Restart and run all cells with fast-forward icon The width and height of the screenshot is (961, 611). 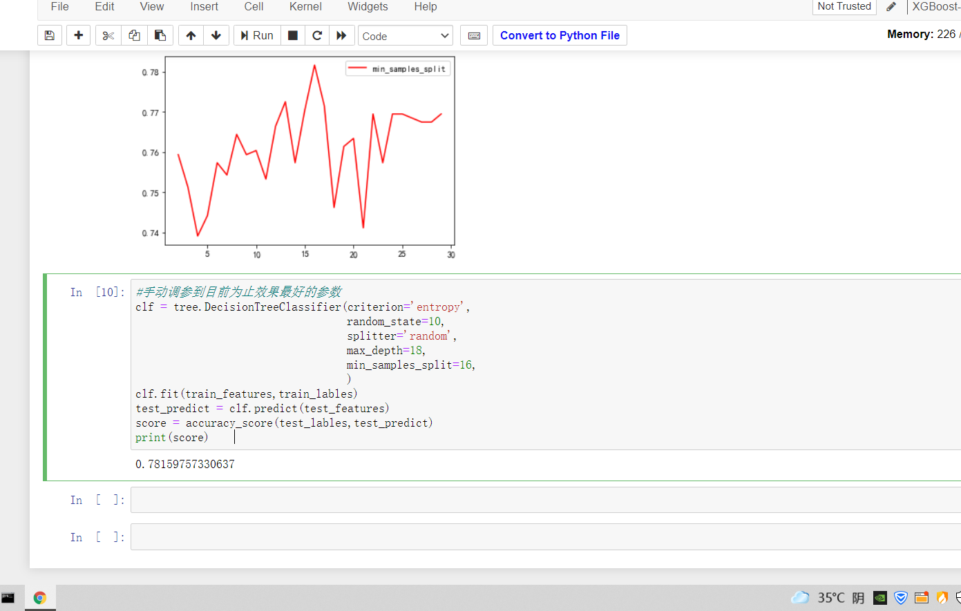(x=341, y=35)
